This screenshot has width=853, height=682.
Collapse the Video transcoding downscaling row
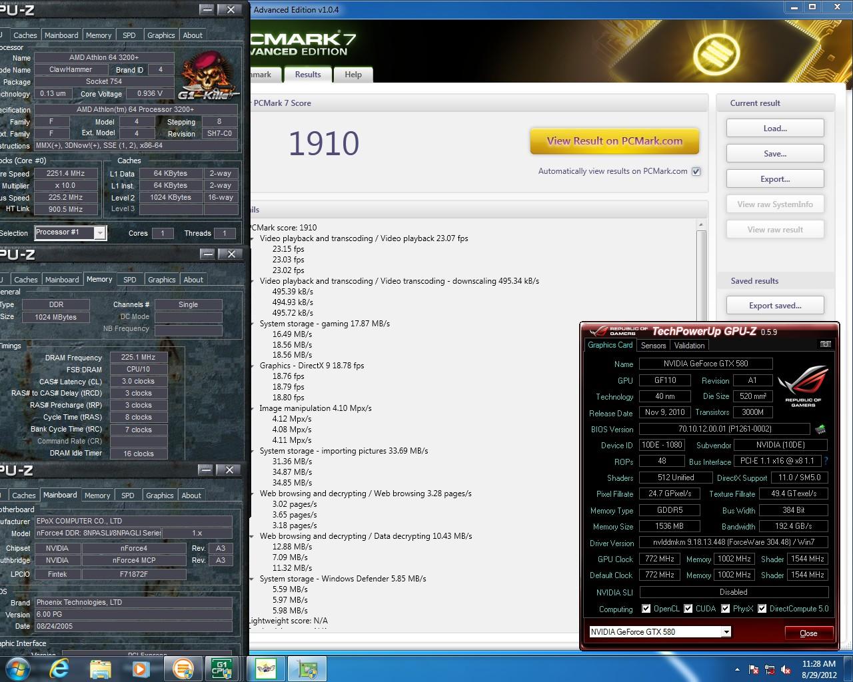pos(252,281)
